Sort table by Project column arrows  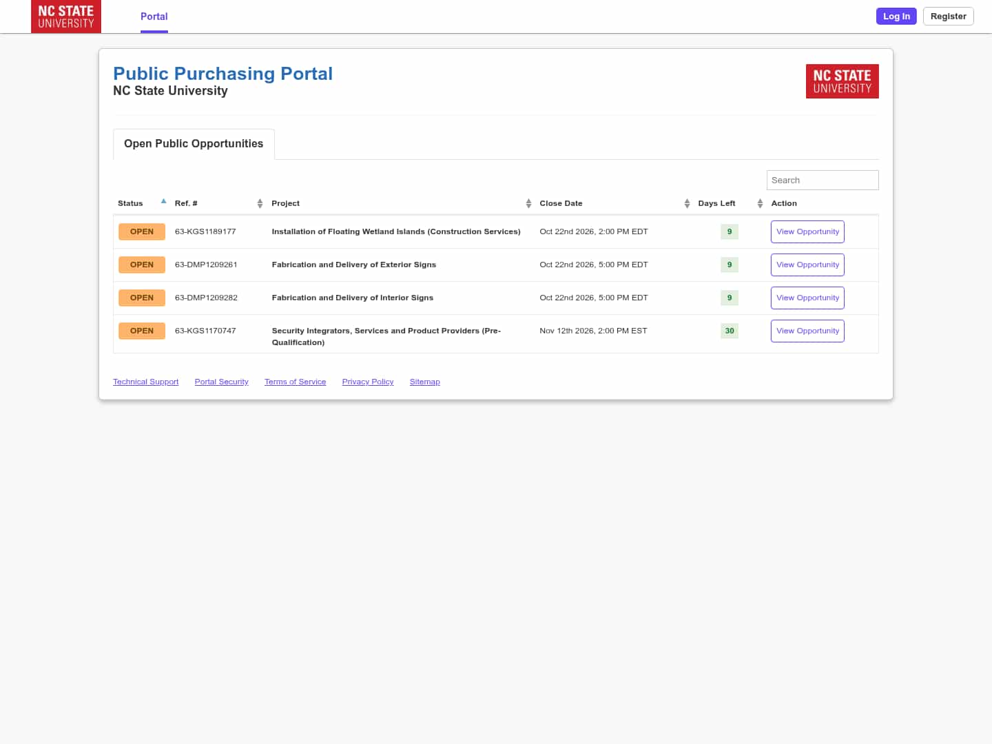(x=528, y=203)
